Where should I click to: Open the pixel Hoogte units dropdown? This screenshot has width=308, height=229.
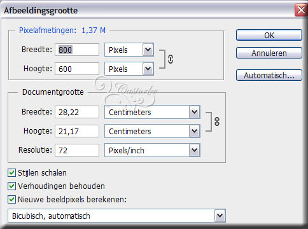pos(148,69)
